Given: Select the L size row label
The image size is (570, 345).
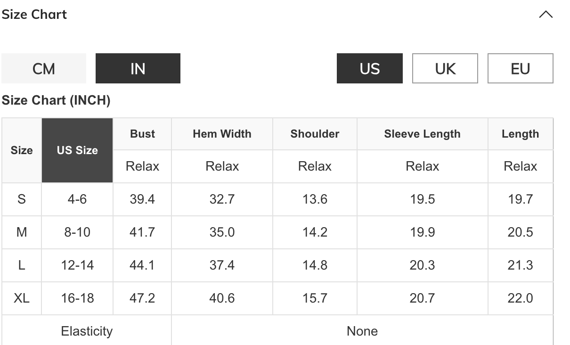Looking at the screenshot, I should pos(22,265).
